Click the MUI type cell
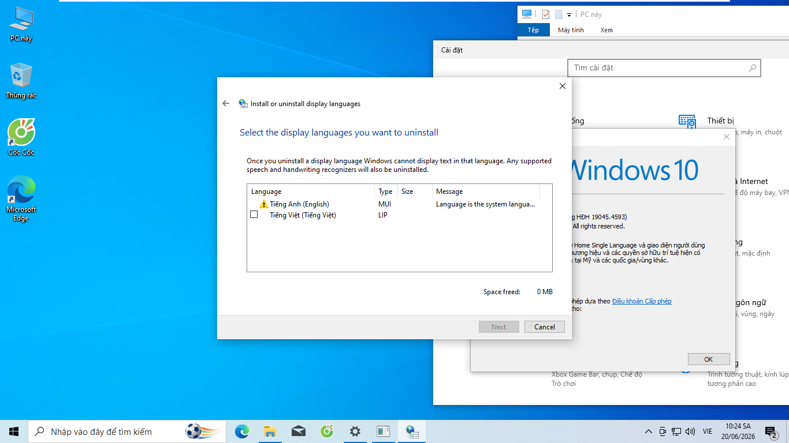 [x=385, y=204]
